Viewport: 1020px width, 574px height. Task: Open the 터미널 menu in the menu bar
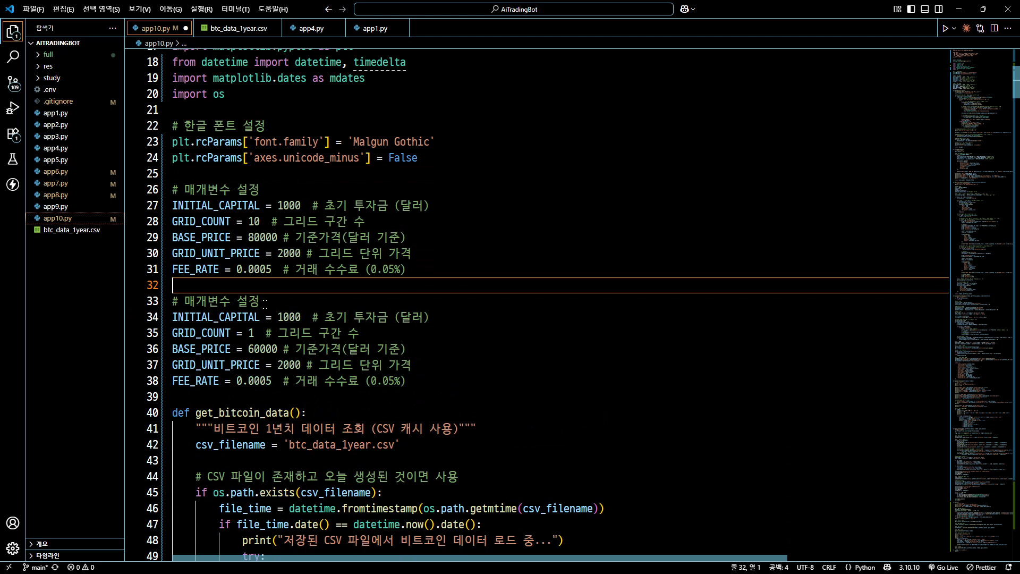coord(235,9)
